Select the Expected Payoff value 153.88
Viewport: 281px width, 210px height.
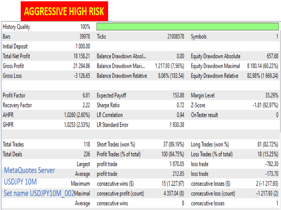click(x=178, y=95)
